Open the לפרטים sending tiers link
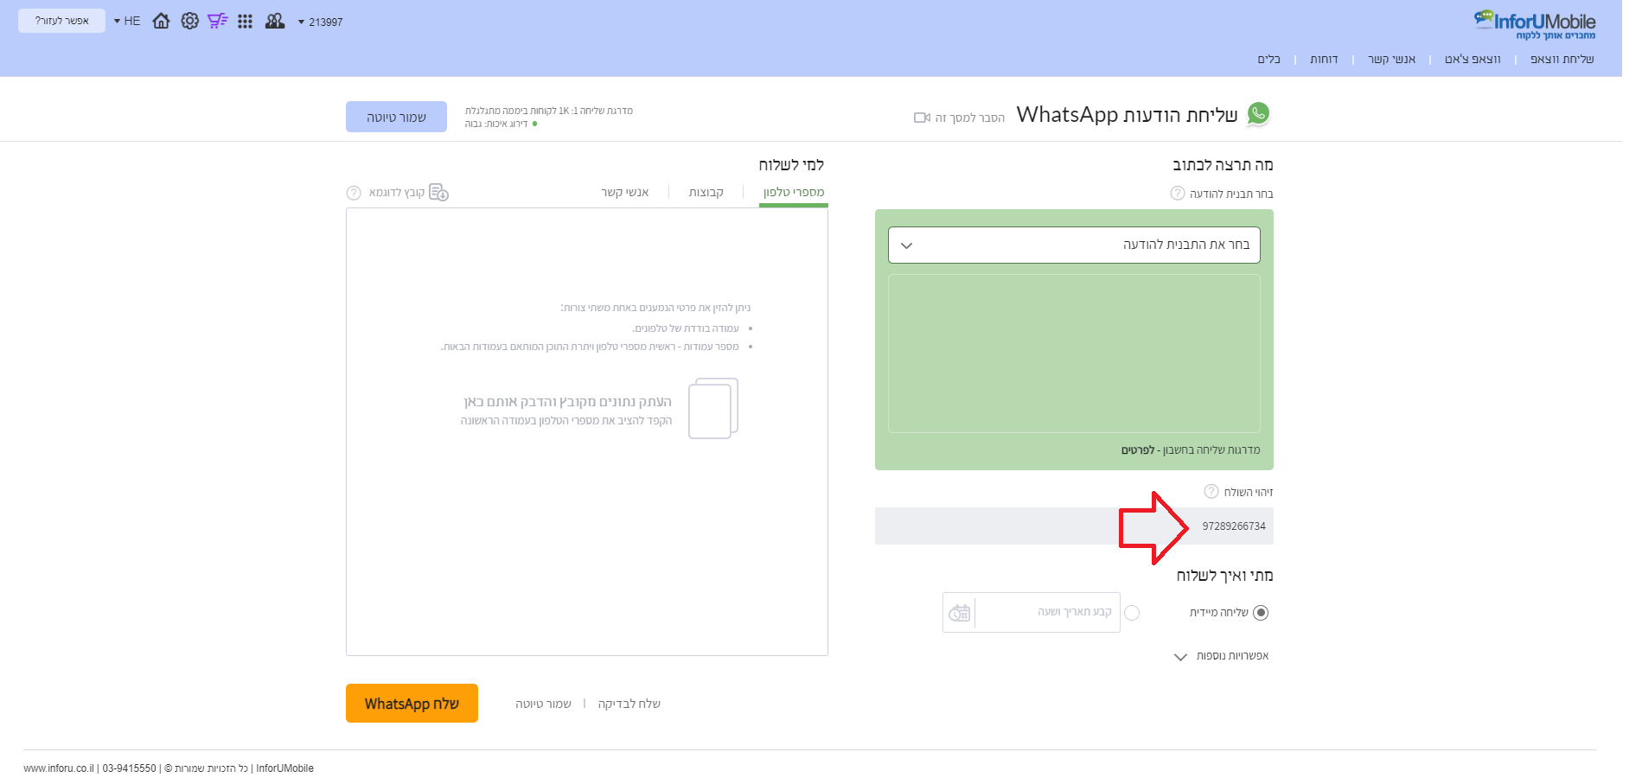Viewport: 1642px width, 784px height. 1138,450
